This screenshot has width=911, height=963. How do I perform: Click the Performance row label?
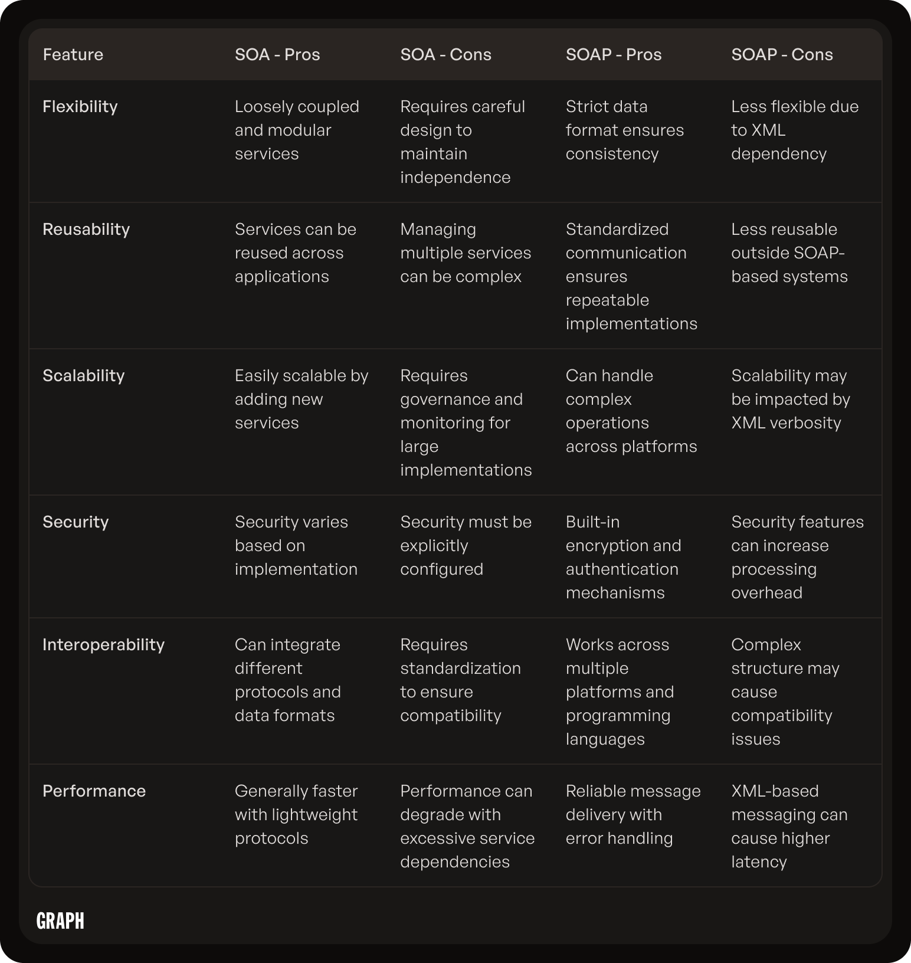[x=94, y=791]
